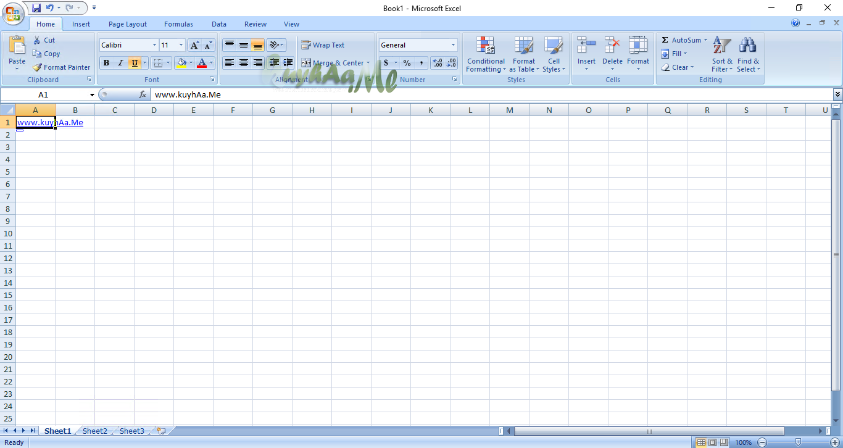
Task: Apply the yellow Fill Color
Action: pyautogui.click(x=181, y=63)
